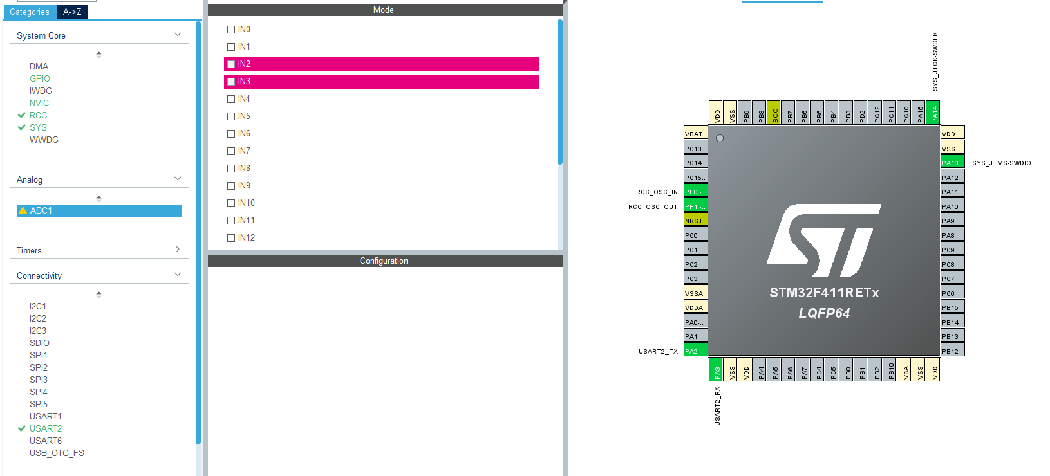Screen dimensions: 1050x476
Task: Switch to the Categories tab
Action: (30, 12)
